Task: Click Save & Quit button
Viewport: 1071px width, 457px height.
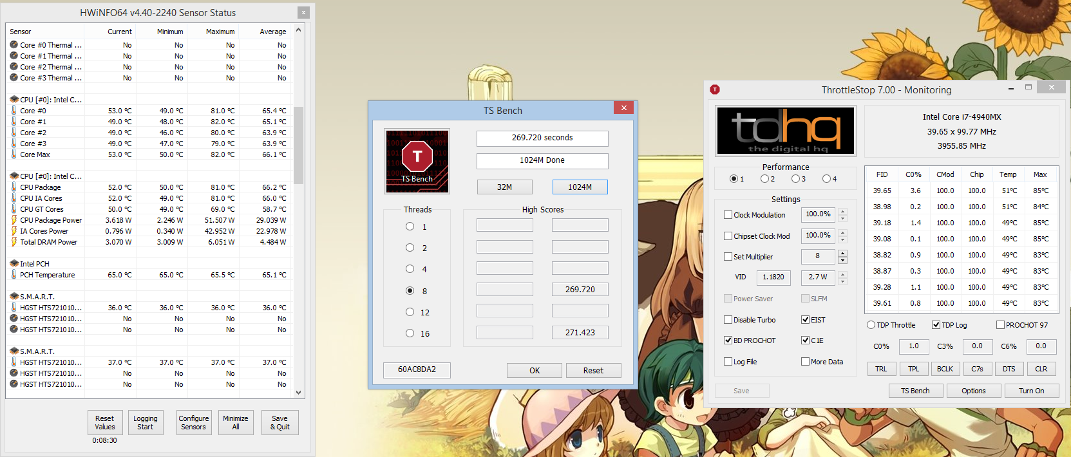Action: [x=280, y=422]
